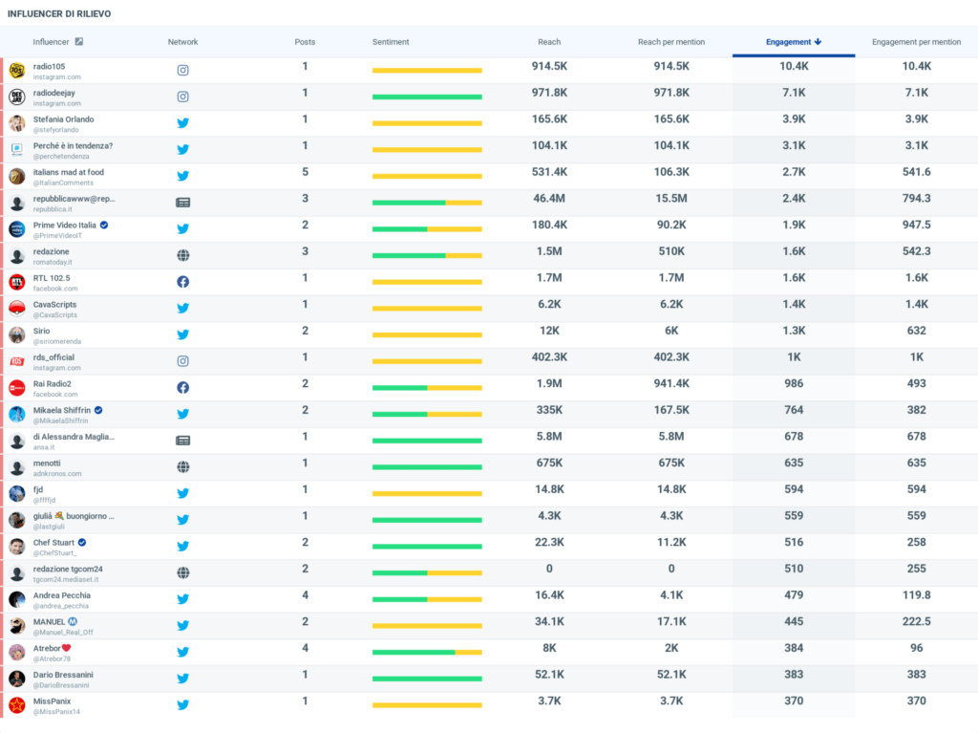Sort by the Sentiment column header

click(391, 42)
